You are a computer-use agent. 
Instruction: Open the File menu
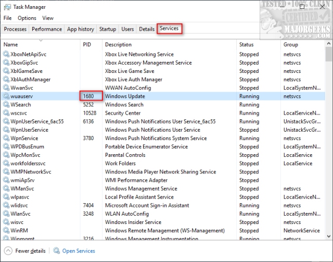pyautogui.click(x=8, y=18)
